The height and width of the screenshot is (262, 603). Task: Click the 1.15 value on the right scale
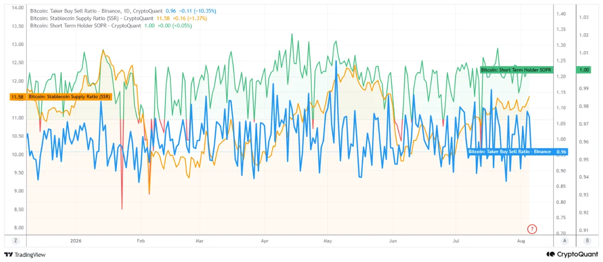(x=561, y=92)
